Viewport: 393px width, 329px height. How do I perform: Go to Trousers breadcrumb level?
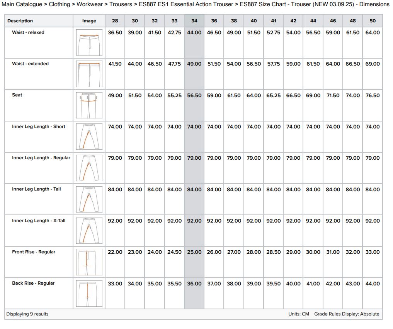(x=121, y=4)
